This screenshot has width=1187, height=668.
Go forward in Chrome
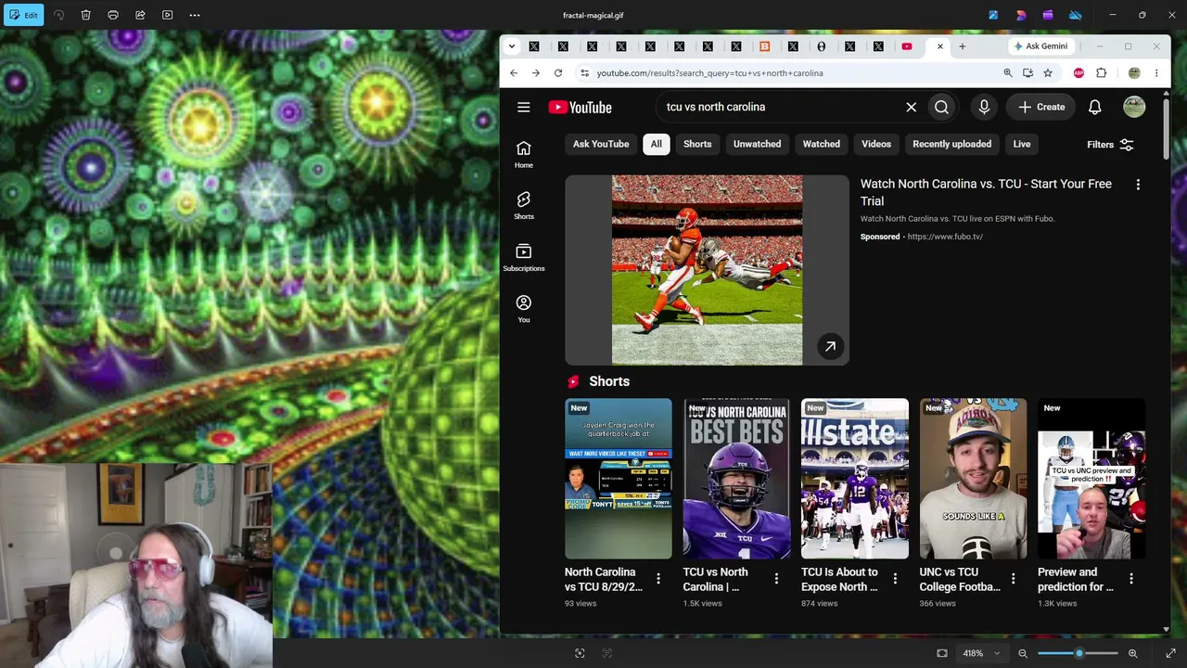pos(536,73)
